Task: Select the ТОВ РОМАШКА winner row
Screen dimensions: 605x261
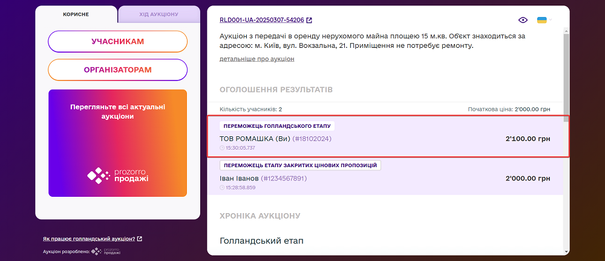Action: (387, 139)
